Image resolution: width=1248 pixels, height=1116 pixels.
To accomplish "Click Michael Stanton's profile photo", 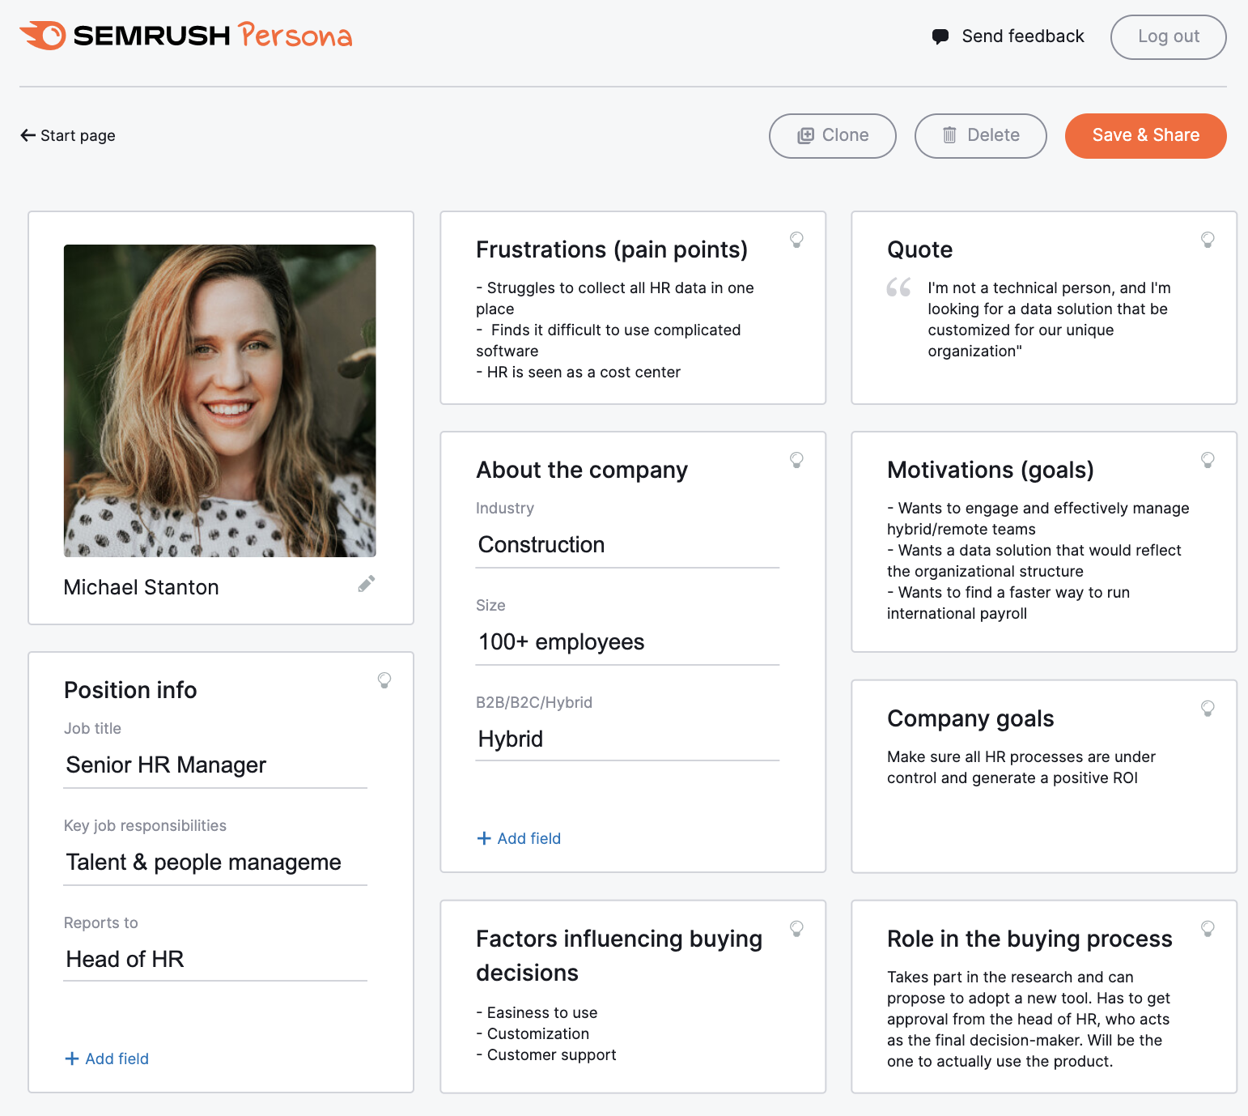I will point(219,401).
